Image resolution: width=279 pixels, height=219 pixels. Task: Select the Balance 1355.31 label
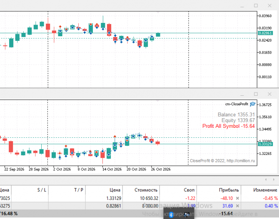pos(236,114)
